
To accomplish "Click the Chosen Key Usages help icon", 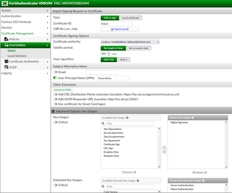I will tap(192, 118).
